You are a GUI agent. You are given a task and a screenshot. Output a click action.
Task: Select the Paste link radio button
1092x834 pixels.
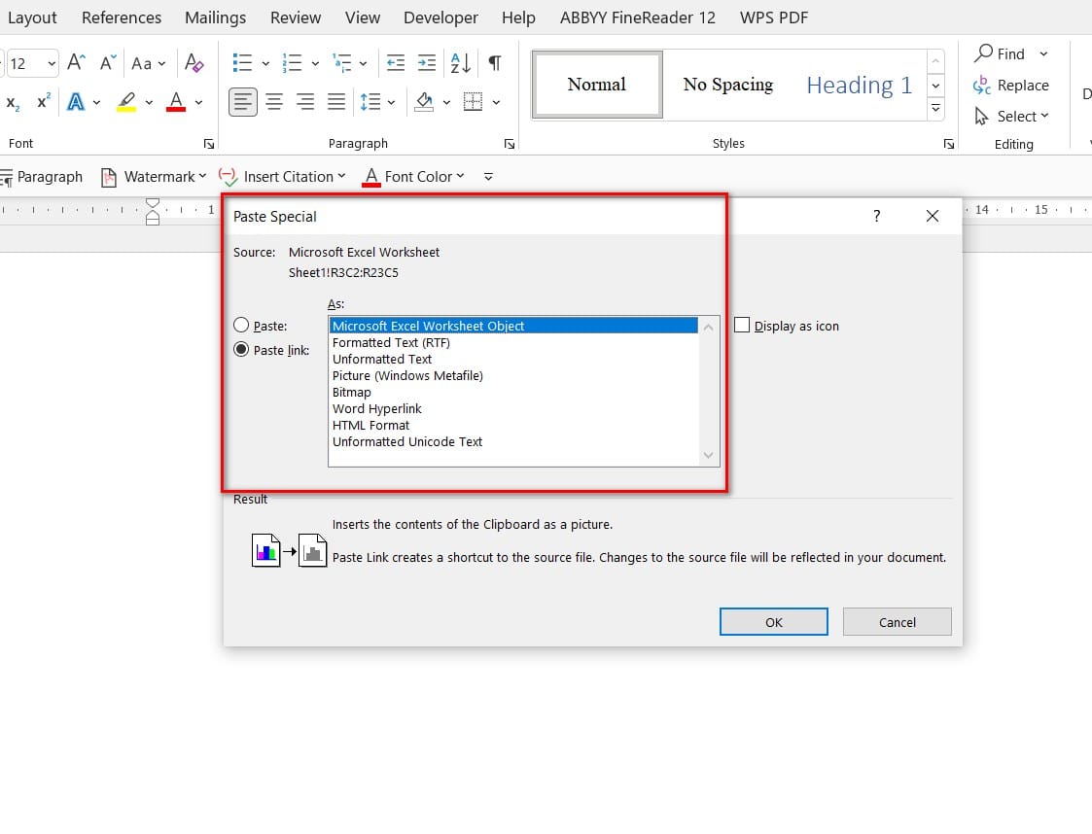click(241, 350)
